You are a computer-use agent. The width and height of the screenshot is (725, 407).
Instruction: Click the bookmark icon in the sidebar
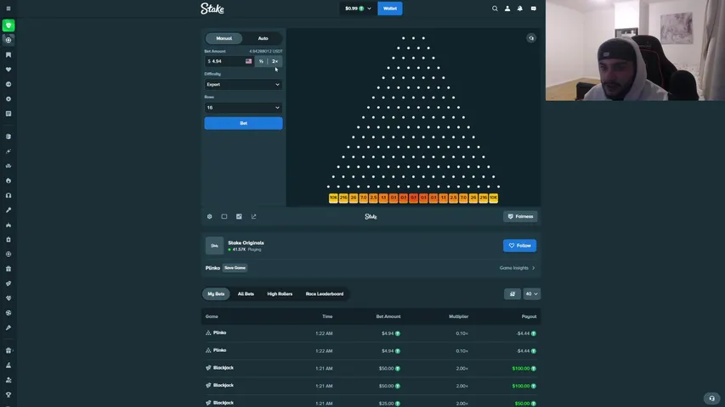tap(8, 55)
